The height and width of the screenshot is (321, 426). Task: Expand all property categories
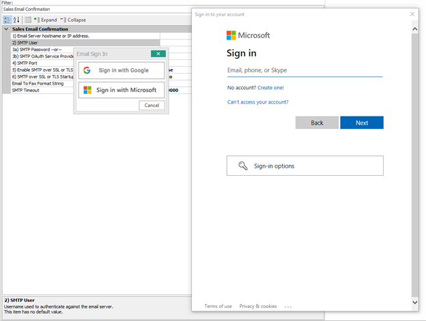(x=45, y=20)
